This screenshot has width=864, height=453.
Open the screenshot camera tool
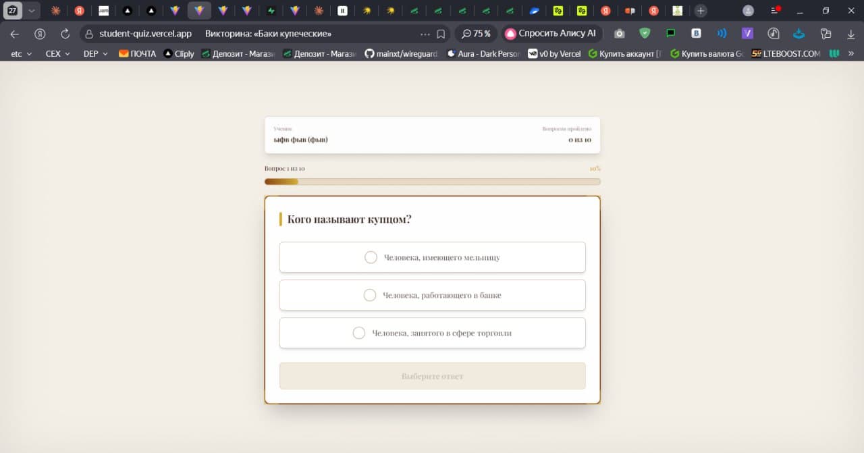click(x=619, y=34)
